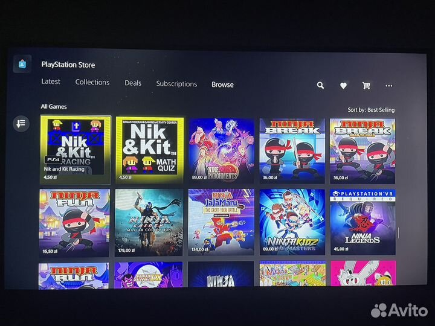Click the 45,00 zł price label
435x326 pixels.
point(341,249)
